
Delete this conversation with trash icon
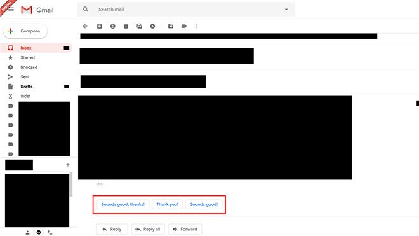coord(126,26)
